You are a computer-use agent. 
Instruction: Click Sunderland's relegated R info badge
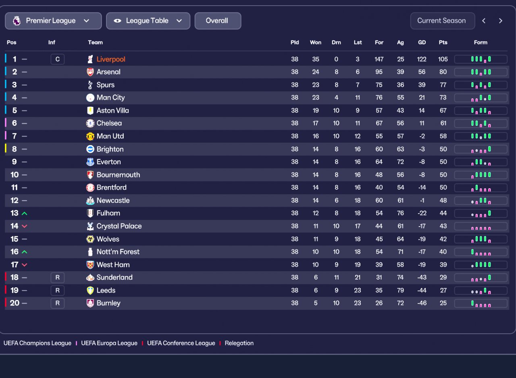pyautogui.click(x=58, y=278)
